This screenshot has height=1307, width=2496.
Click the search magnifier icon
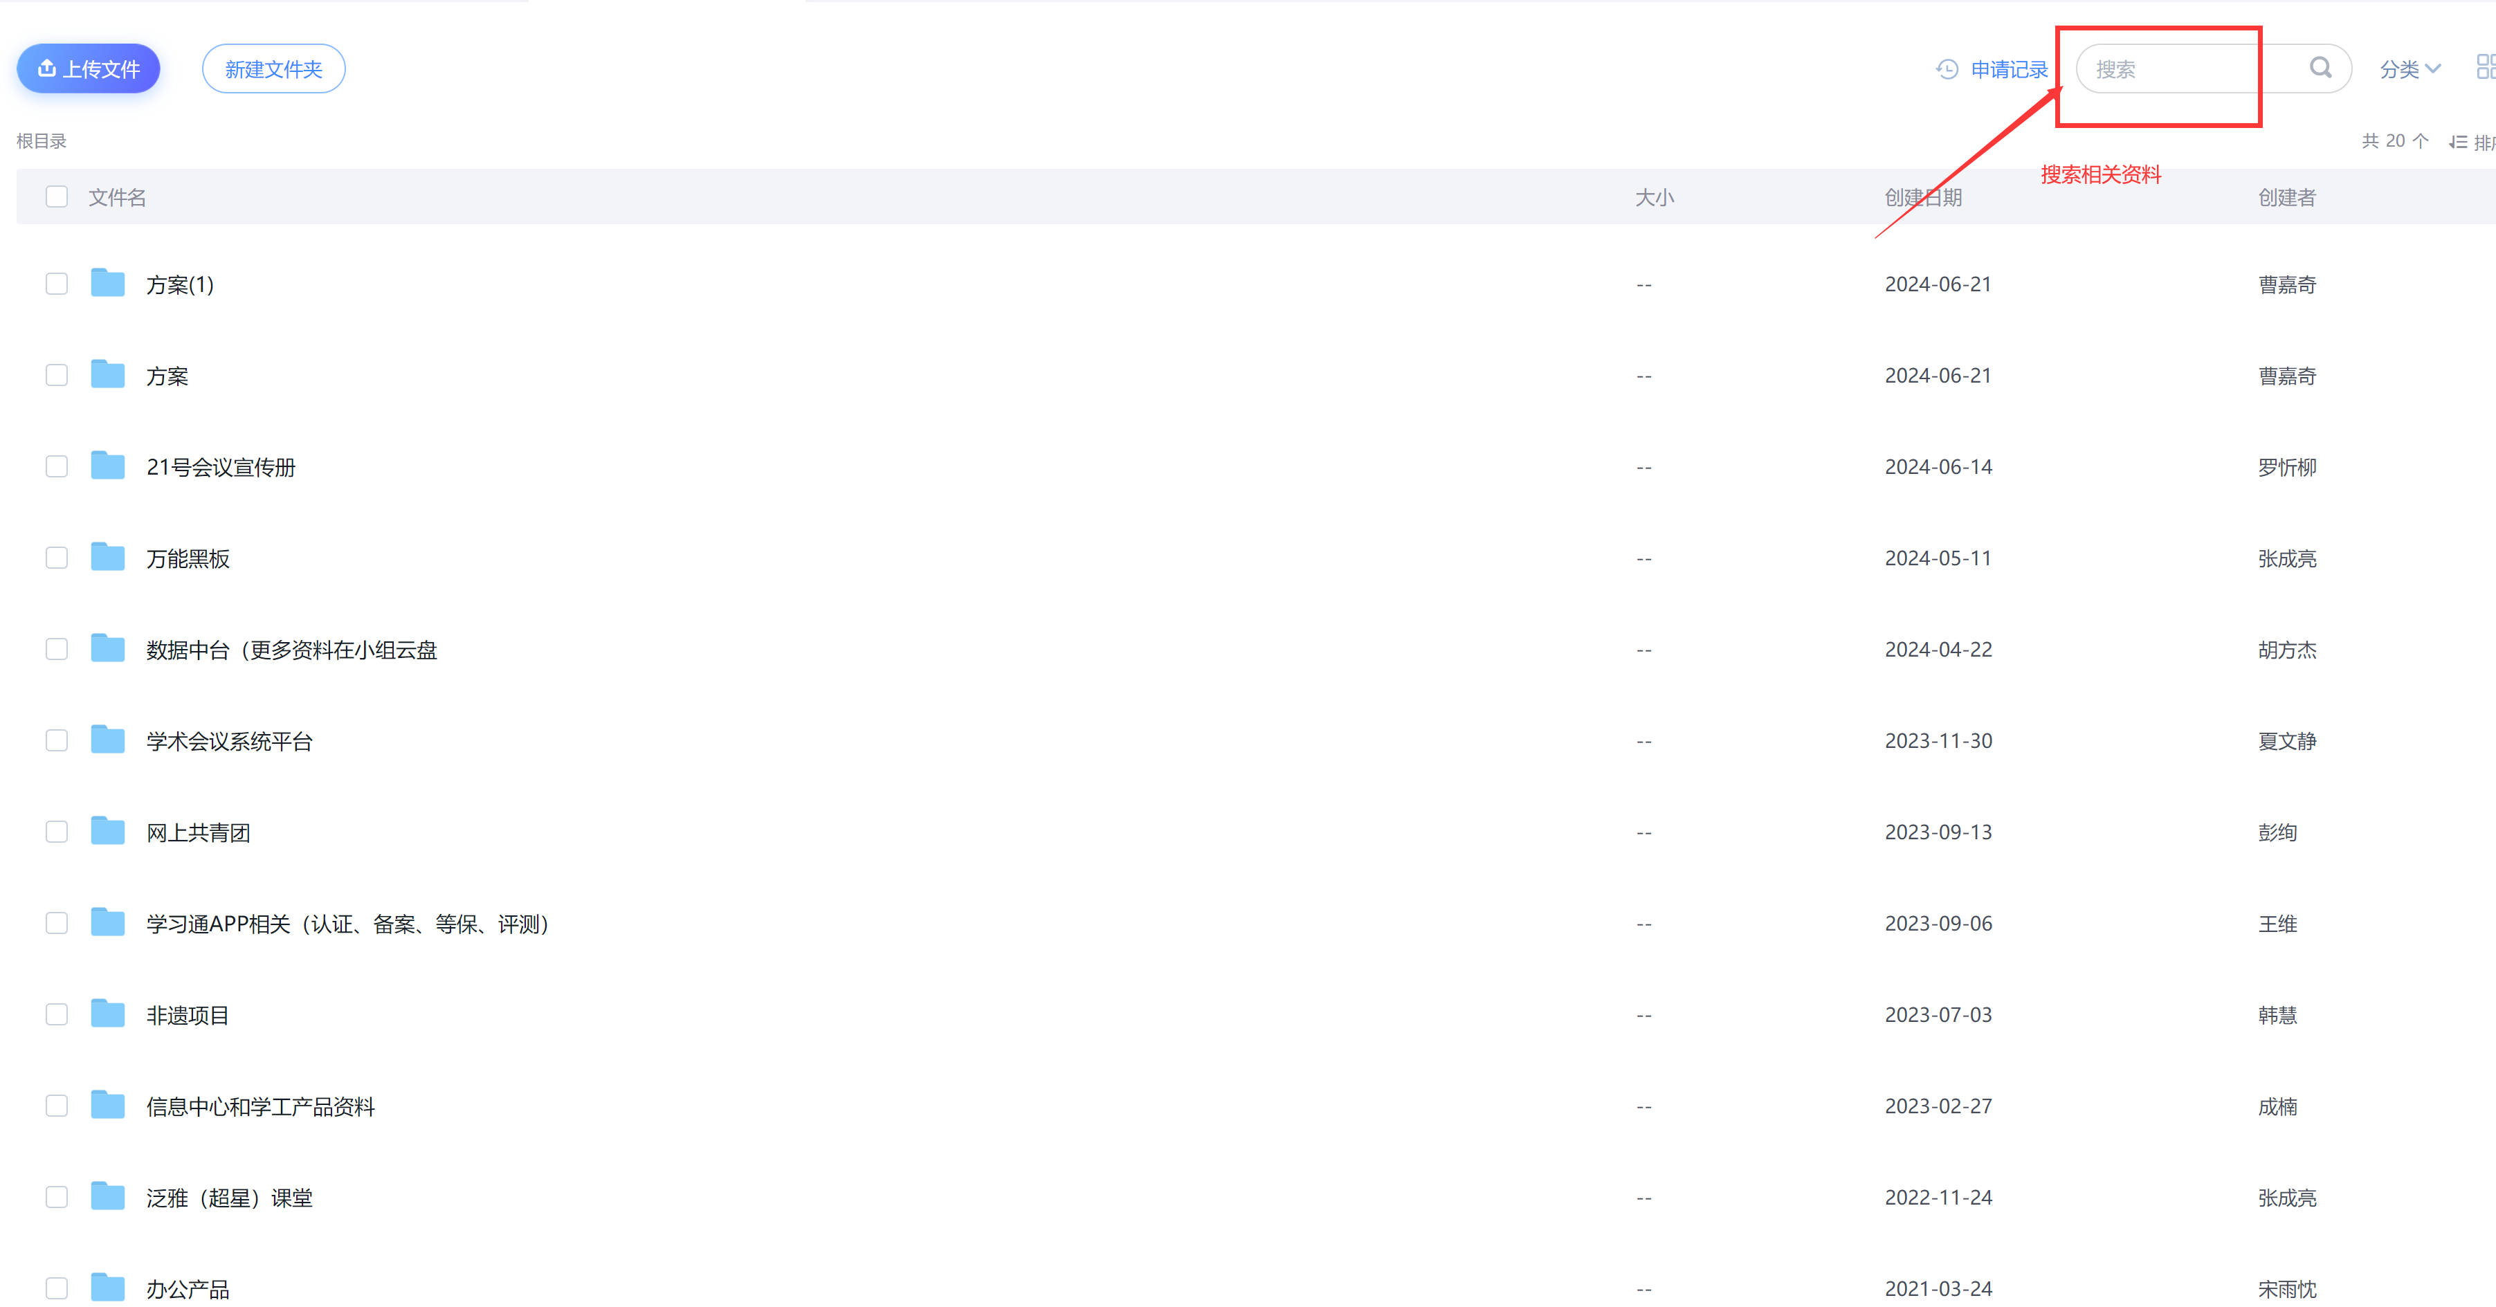pyautogui.click(x=2320, y=68)
